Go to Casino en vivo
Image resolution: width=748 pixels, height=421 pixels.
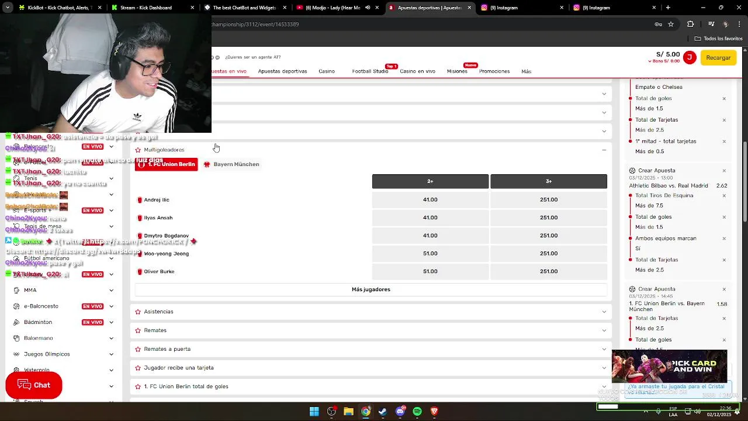pyautogui.click(x=417, y=71)
